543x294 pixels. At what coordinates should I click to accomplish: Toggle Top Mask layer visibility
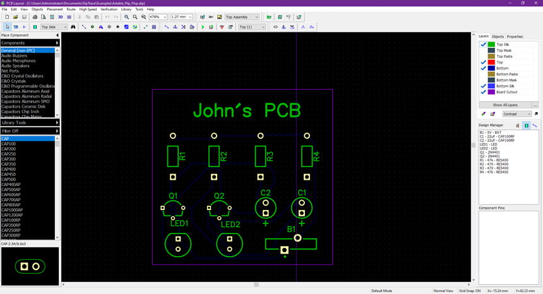(x=484, y=50)
